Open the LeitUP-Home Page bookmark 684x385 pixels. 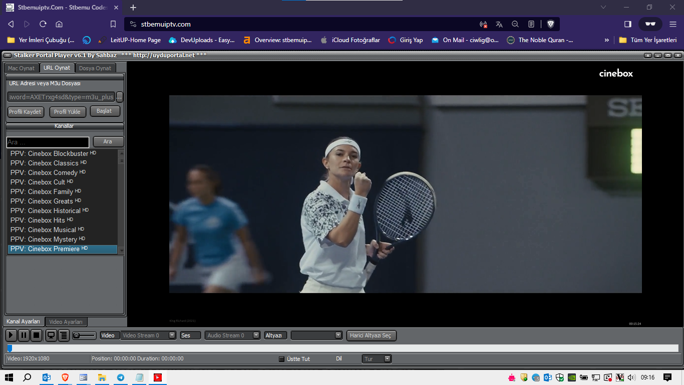click(x=129, y=40)
